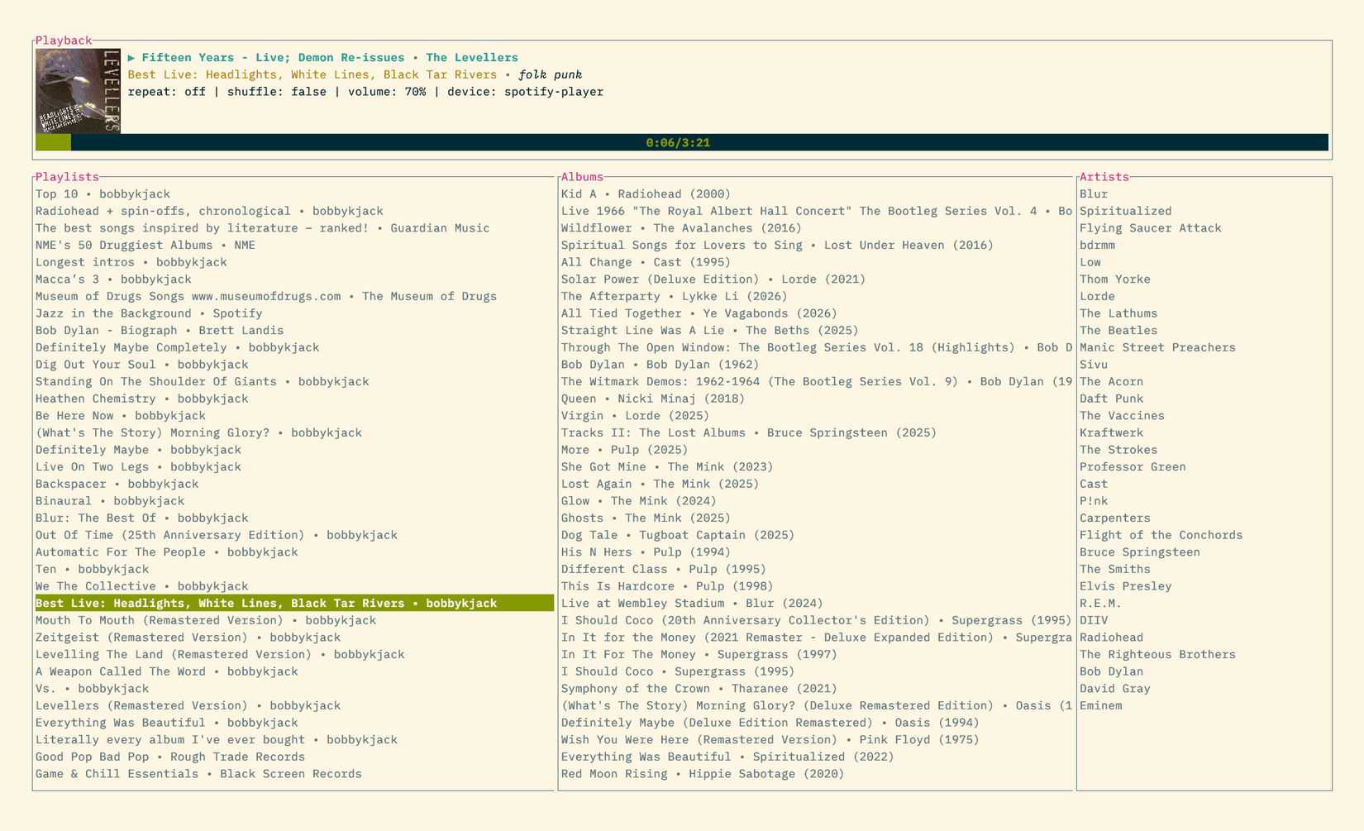This screenshot has width=1364, height=831.
Task: Select 'Automatic For The People' playlist
Action: pos(167,552)
